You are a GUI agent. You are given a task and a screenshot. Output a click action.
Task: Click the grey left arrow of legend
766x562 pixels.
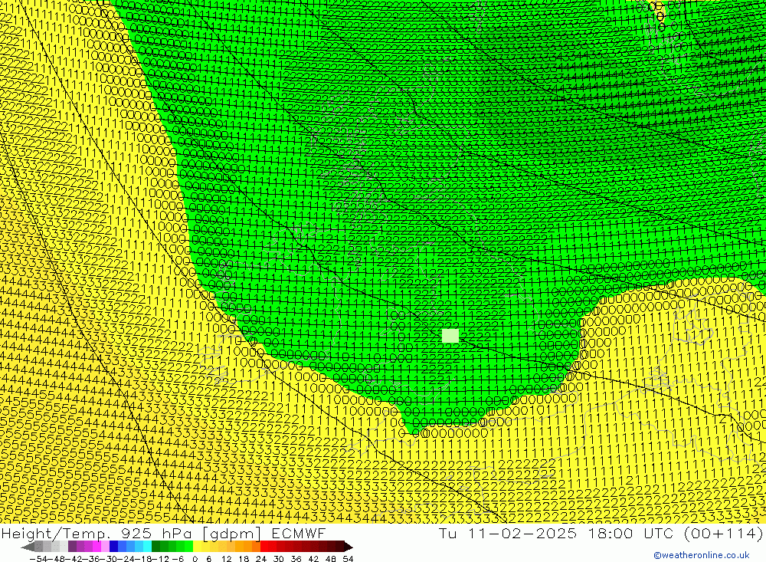click(x=28, y=547)
